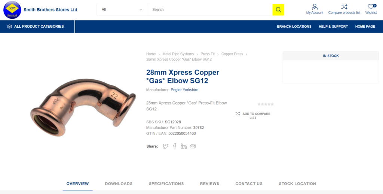383x194 pixels.
Task: Share product on LinkedIn
Action: click(184, 146)
